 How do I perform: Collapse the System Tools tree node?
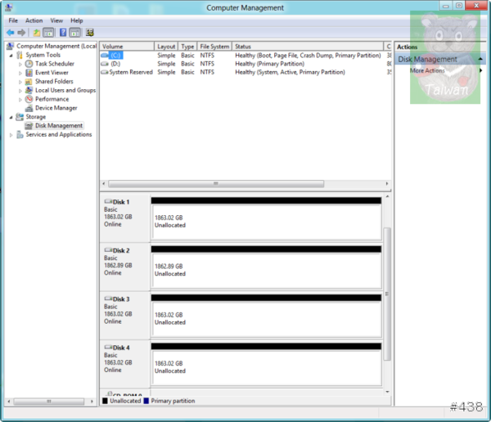click(11, 55)
